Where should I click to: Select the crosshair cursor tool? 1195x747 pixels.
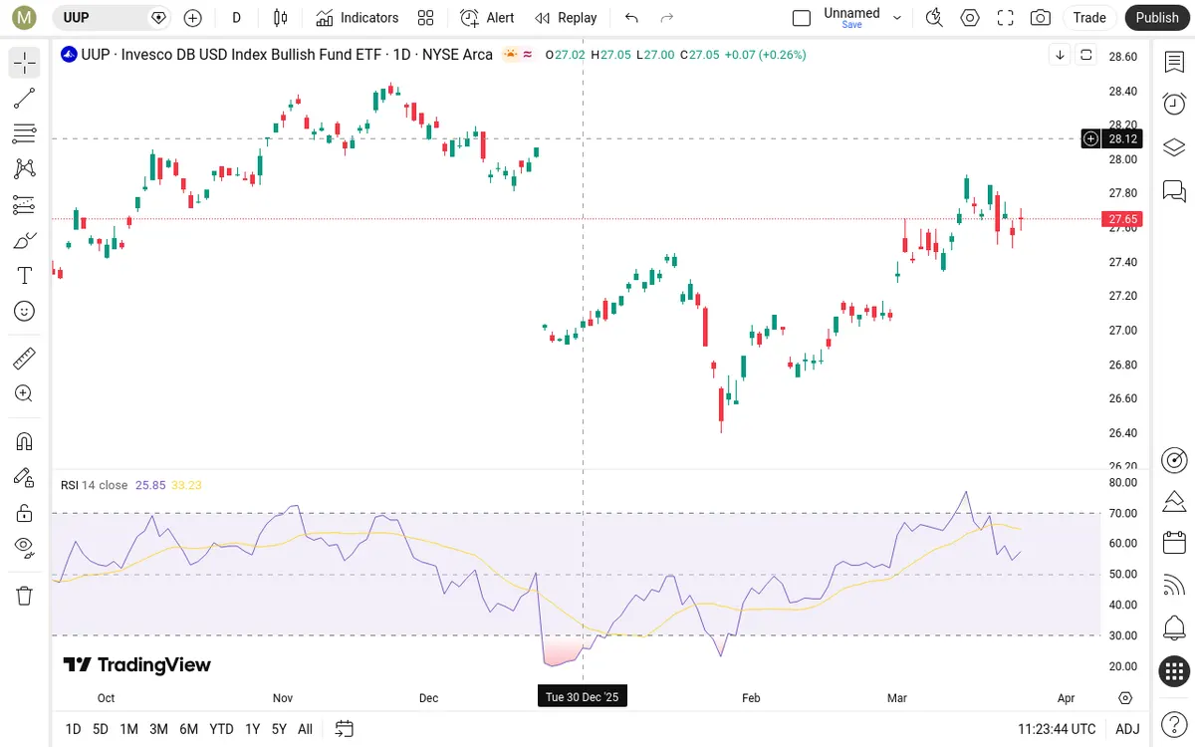tap(25, 63)
